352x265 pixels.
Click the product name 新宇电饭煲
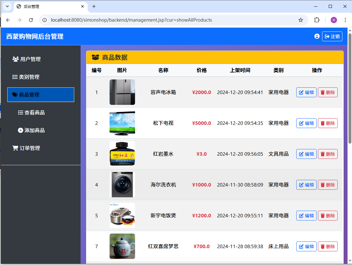pyautogui.click(x=163, y=215)
